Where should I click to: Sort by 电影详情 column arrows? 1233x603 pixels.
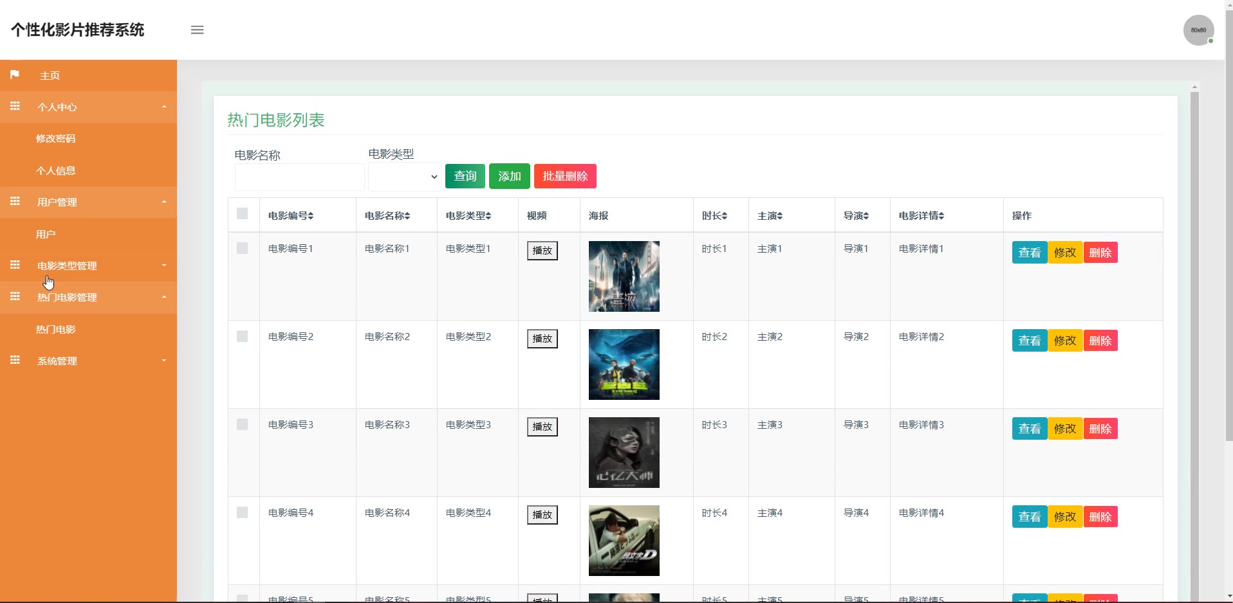pyautogui.click(x=941, y=216)
